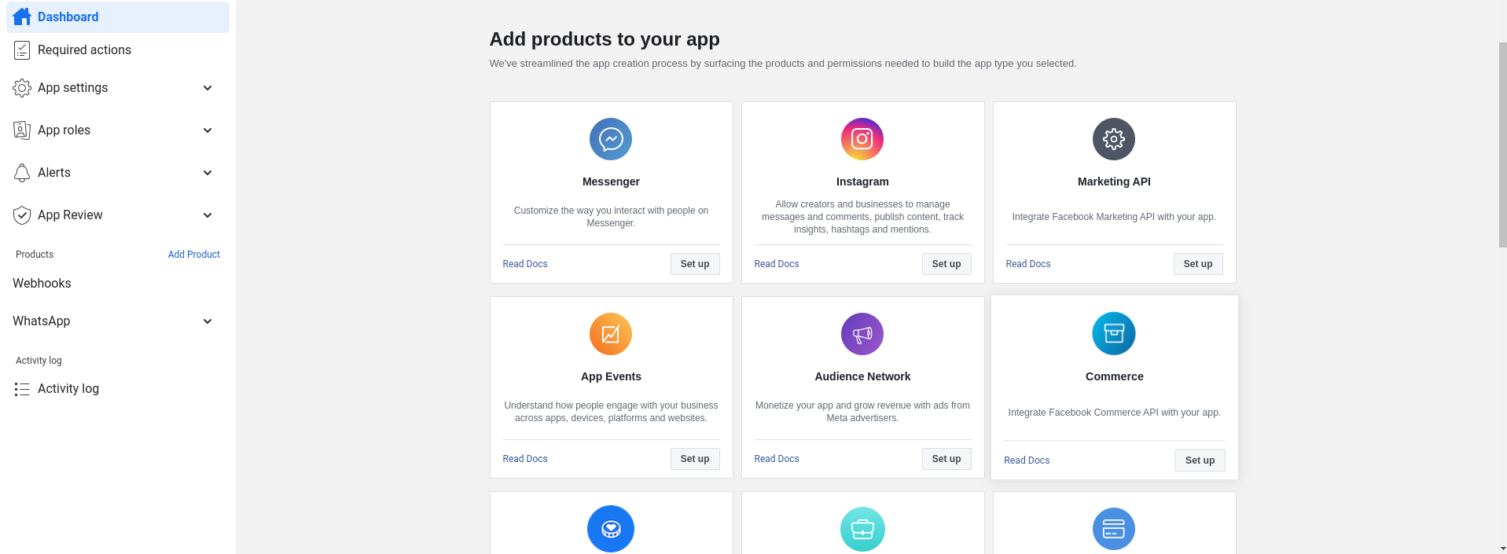
Task: Expand the App roles chevron
Action: click(x=208, y=130)
